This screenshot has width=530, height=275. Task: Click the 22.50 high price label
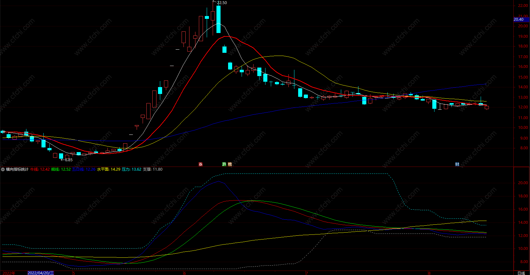(222, 3)
